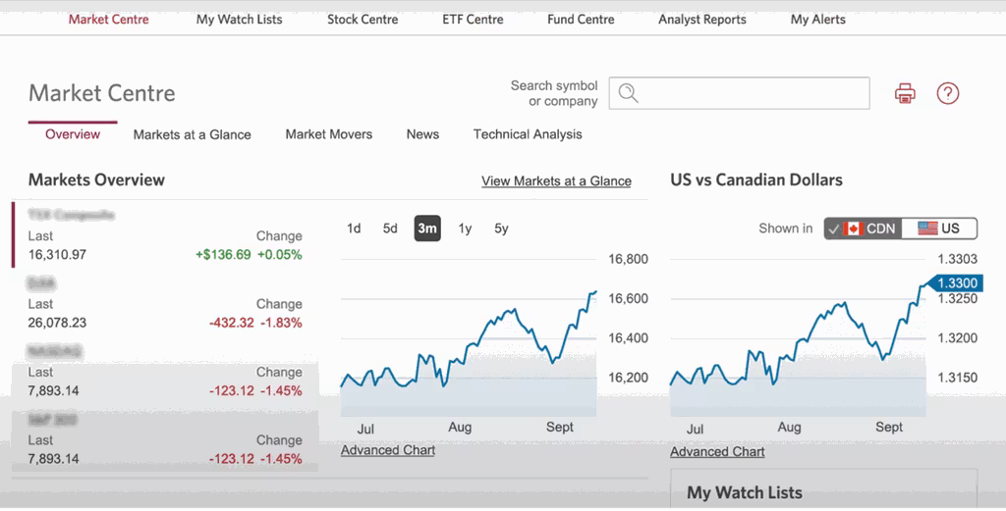This screenshot has width=1006, height=511.
Task: Go to ETF Centre in top navigation
Action: [473, 19]
